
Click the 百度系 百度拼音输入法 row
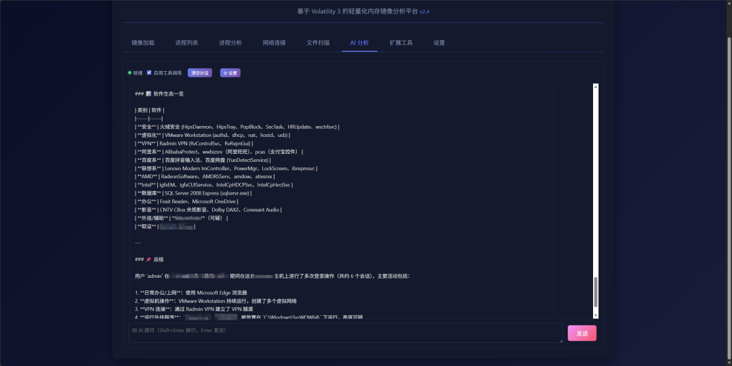pyautogui.click(x=203, y=160)
